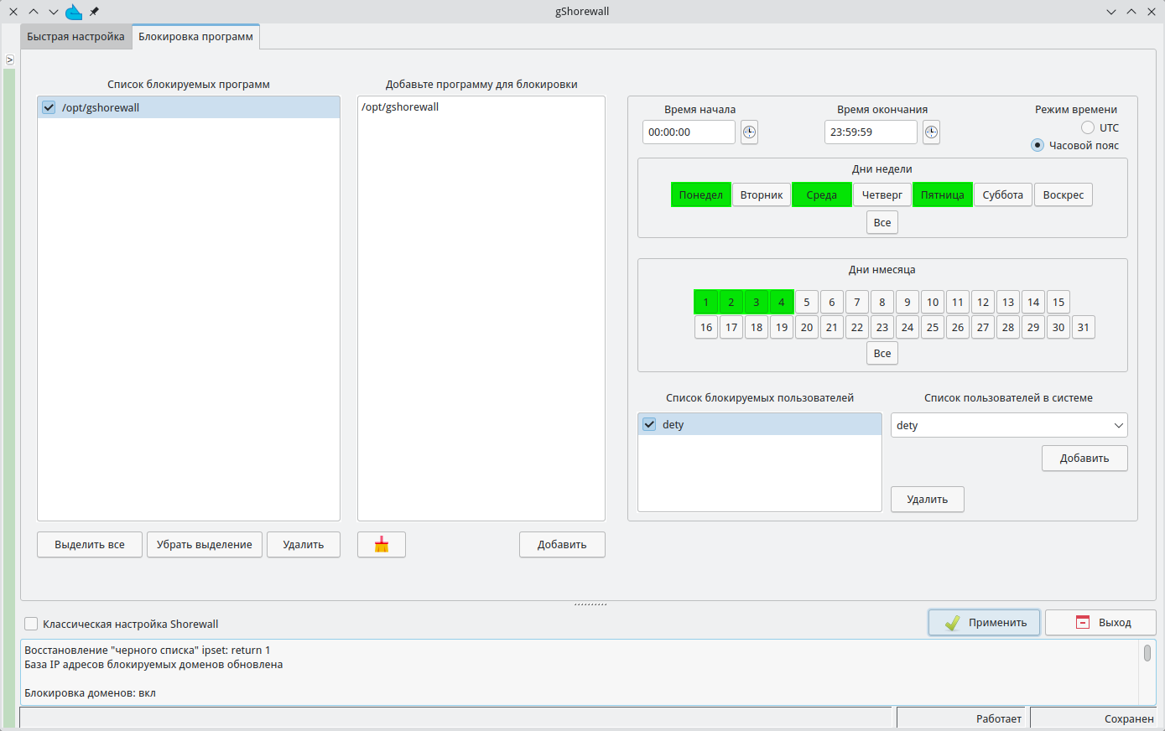
Task: Toggle Воскрес weekday button
Action: pos(1064,195)
